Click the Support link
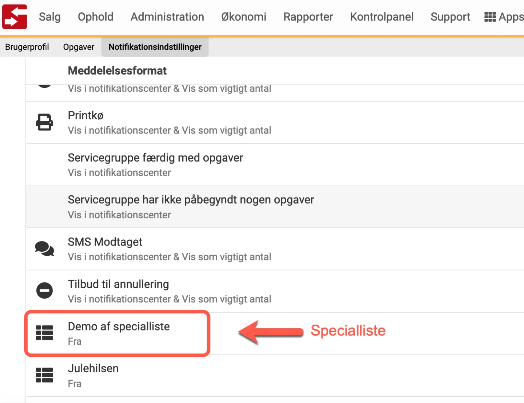 (x=450, y=17)
